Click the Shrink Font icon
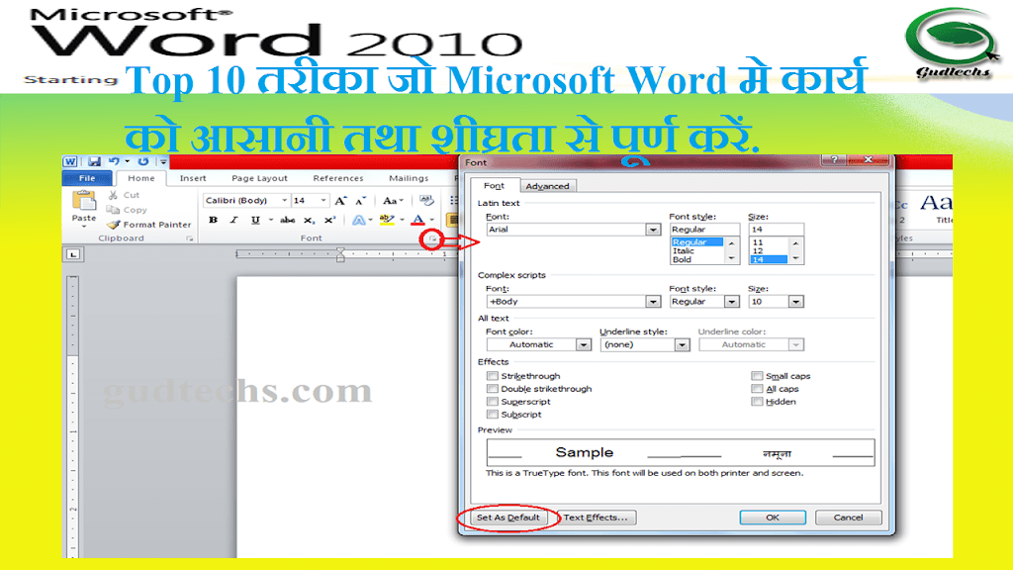 tap(360, 200)
